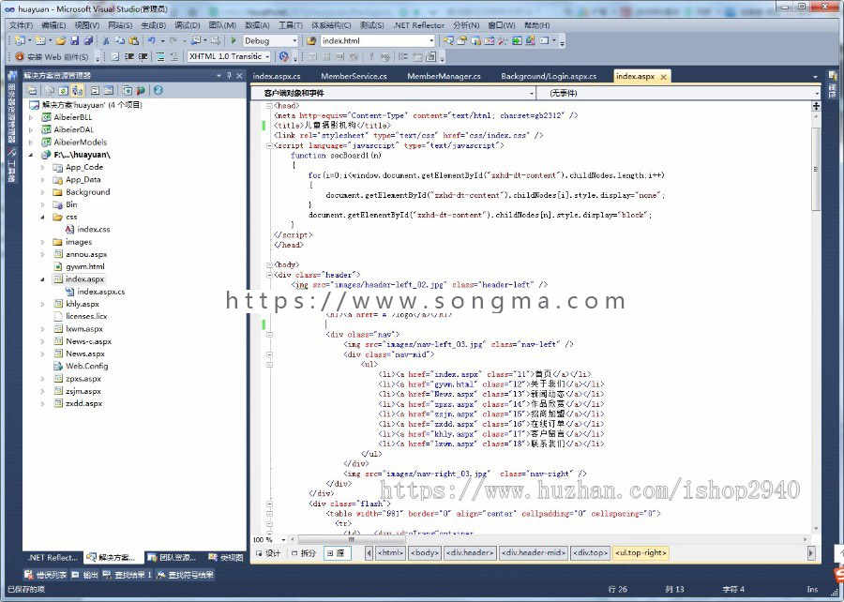Click the ASP.NET Configuration icon in Solution Explorer
The image size is (844, 602).
click(141, 90)
